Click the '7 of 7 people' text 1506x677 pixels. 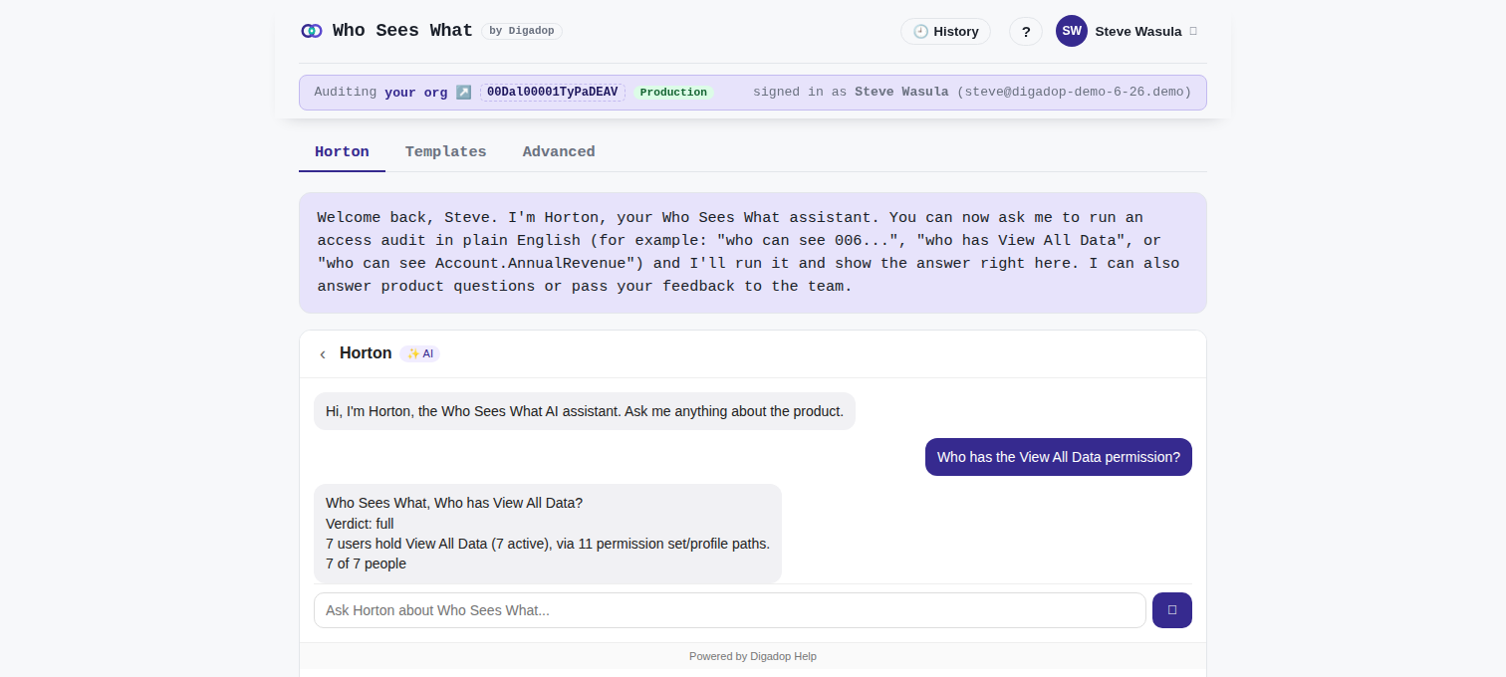pyautogui.click(x=366, y=564)
